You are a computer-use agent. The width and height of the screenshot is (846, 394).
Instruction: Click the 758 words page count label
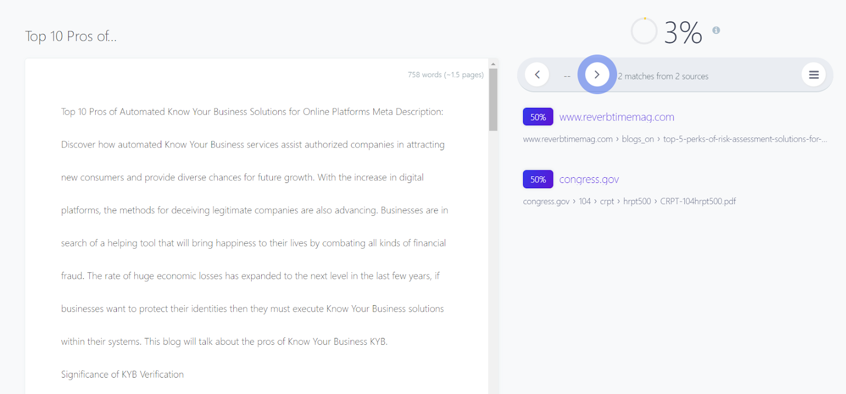click(445, 75)
